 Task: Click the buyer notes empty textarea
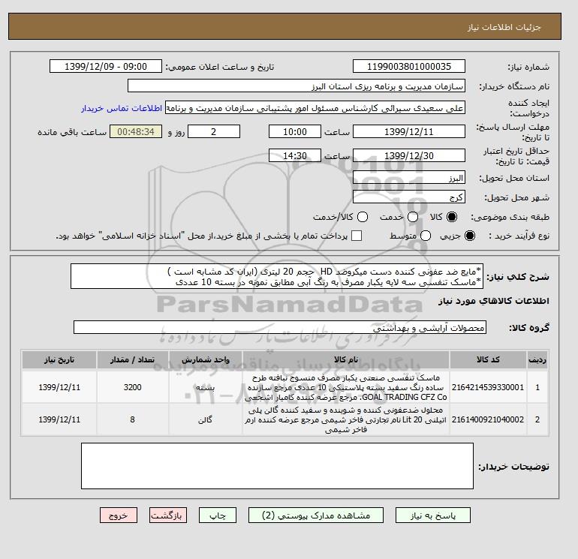pos(277,466)
